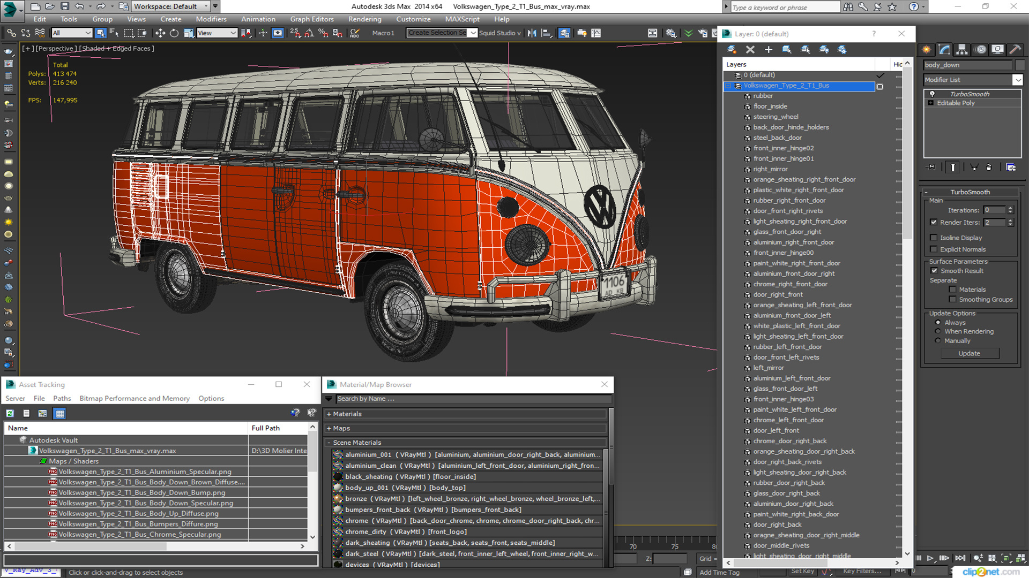Undo the last action

79,6
